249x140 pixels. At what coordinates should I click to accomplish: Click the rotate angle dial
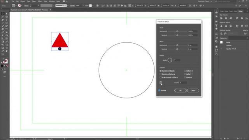[170, 60]
